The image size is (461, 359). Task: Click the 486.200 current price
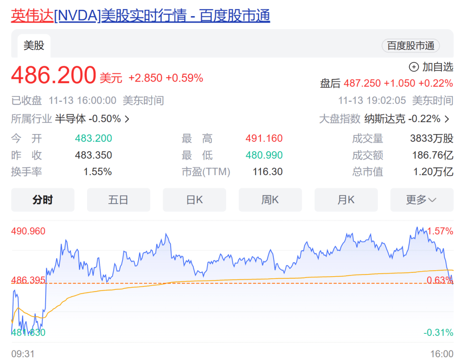[x=53, y=75]
